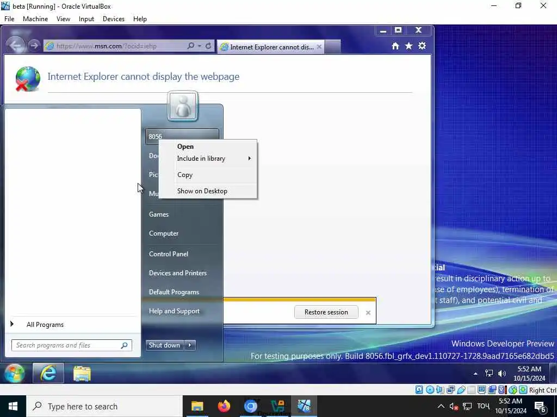Open VirtualBox Machine menu
557x417 pixels.
35,19
